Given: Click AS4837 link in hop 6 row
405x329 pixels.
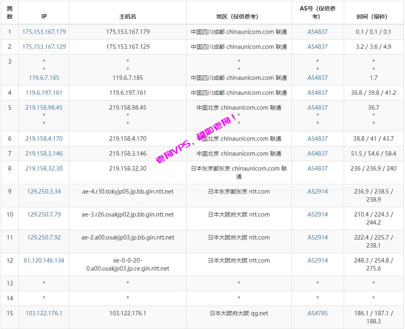Looking at the screenshot, I should [318, 139].
